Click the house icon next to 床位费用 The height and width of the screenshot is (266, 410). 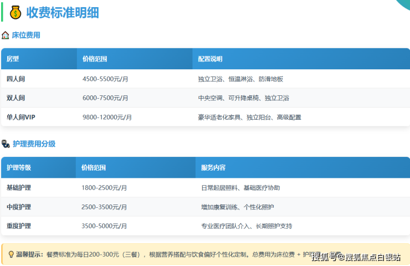(x=6, y=35)
